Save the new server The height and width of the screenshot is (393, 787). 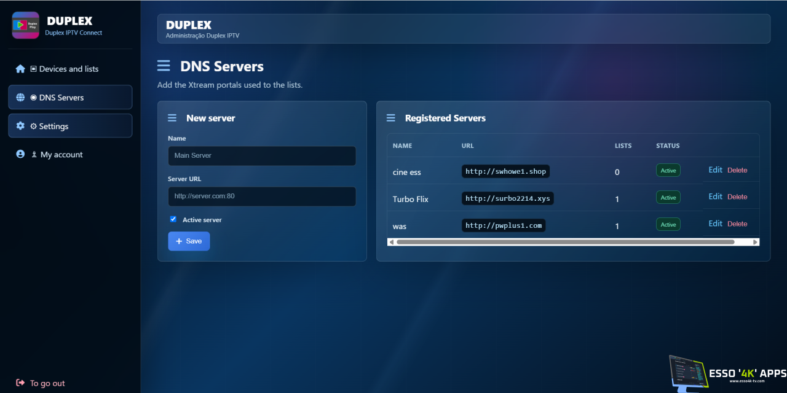coord(189,241)
